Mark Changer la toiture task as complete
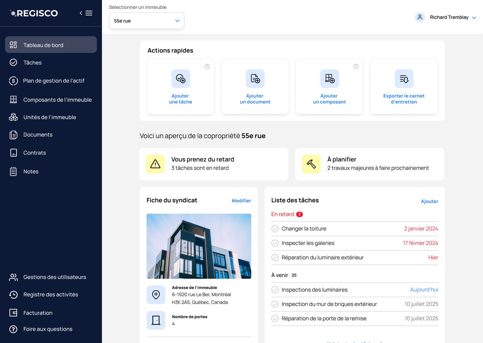The width and height of the screenshot is (483, 343). pyautogui.click(x=275, y=229)
